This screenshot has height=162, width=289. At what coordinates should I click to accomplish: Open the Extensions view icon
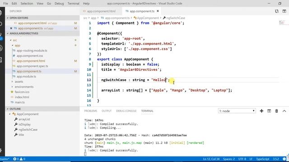[1, 60]
